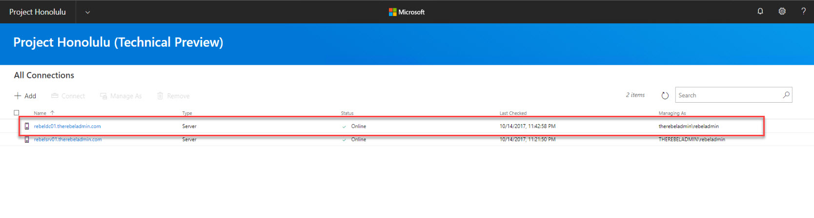Click the refresh connections icon
814x218 pixels.
665,95
